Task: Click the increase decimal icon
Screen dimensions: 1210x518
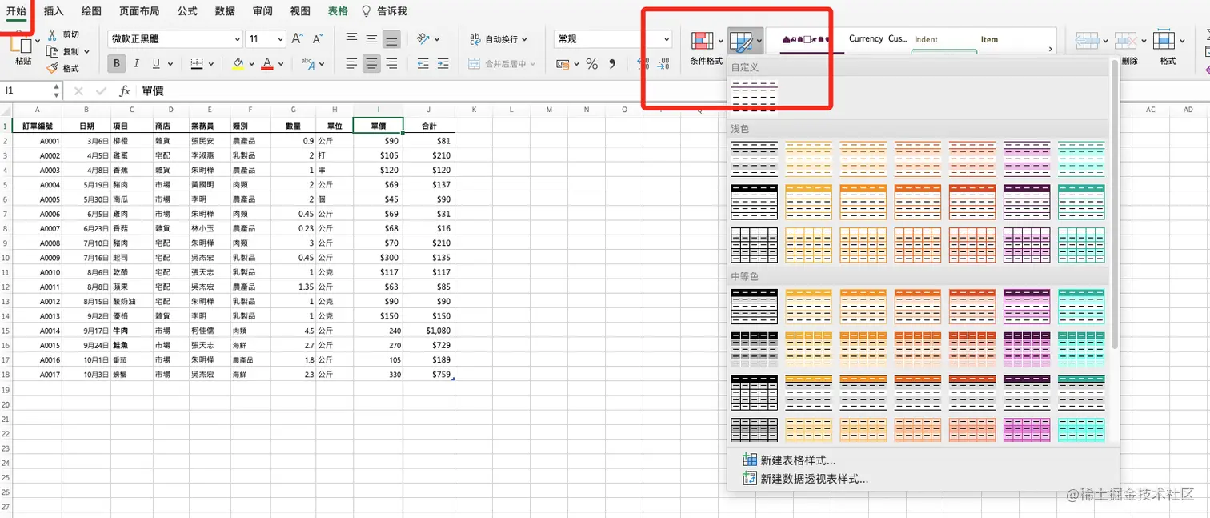Action: (x=643, y=64)
